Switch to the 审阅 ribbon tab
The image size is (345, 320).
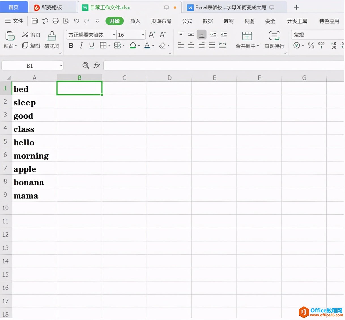(x=229, y=21)
